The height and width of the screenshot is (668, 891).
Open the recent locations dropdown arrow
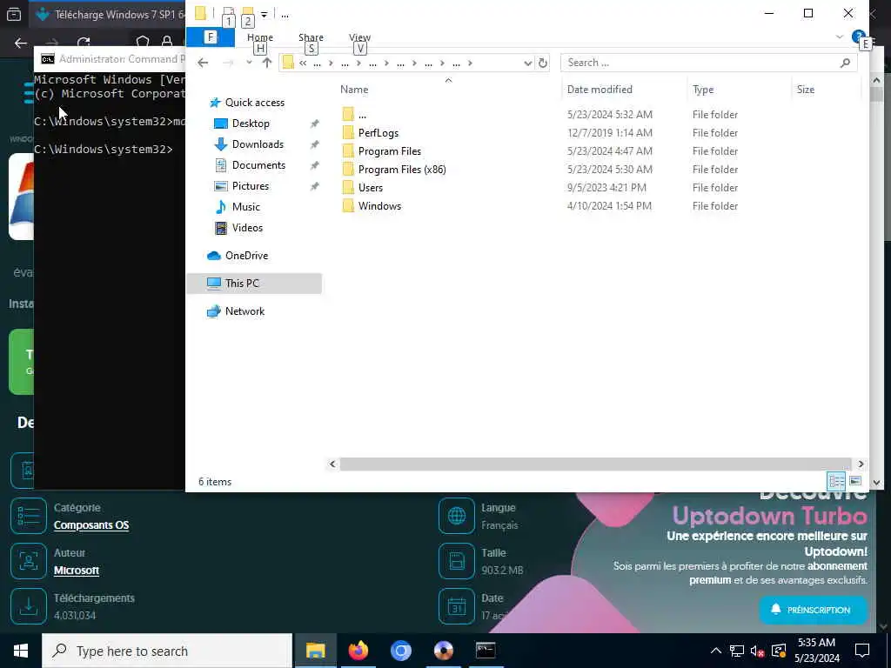click(249, 63)
